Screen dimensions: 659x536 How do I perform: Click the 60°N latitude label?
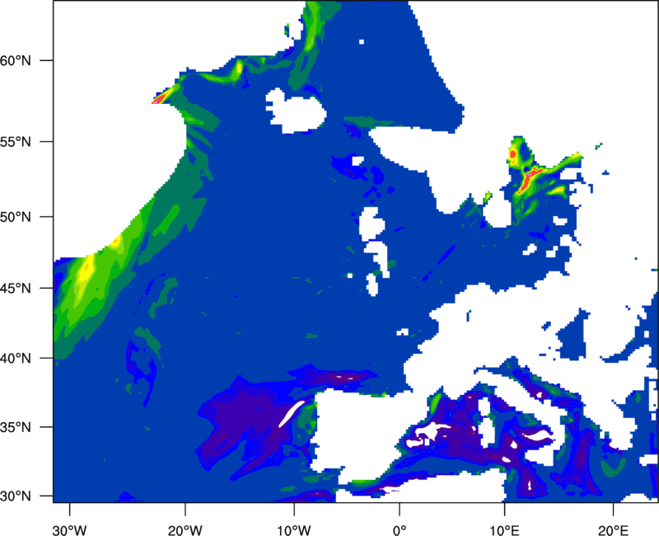16,60
